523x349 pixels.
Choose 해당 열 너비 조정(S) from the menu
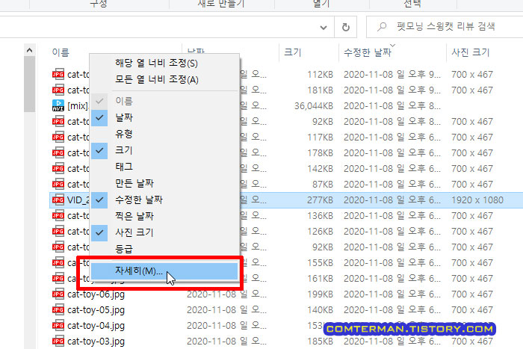(x=165, y=63)
